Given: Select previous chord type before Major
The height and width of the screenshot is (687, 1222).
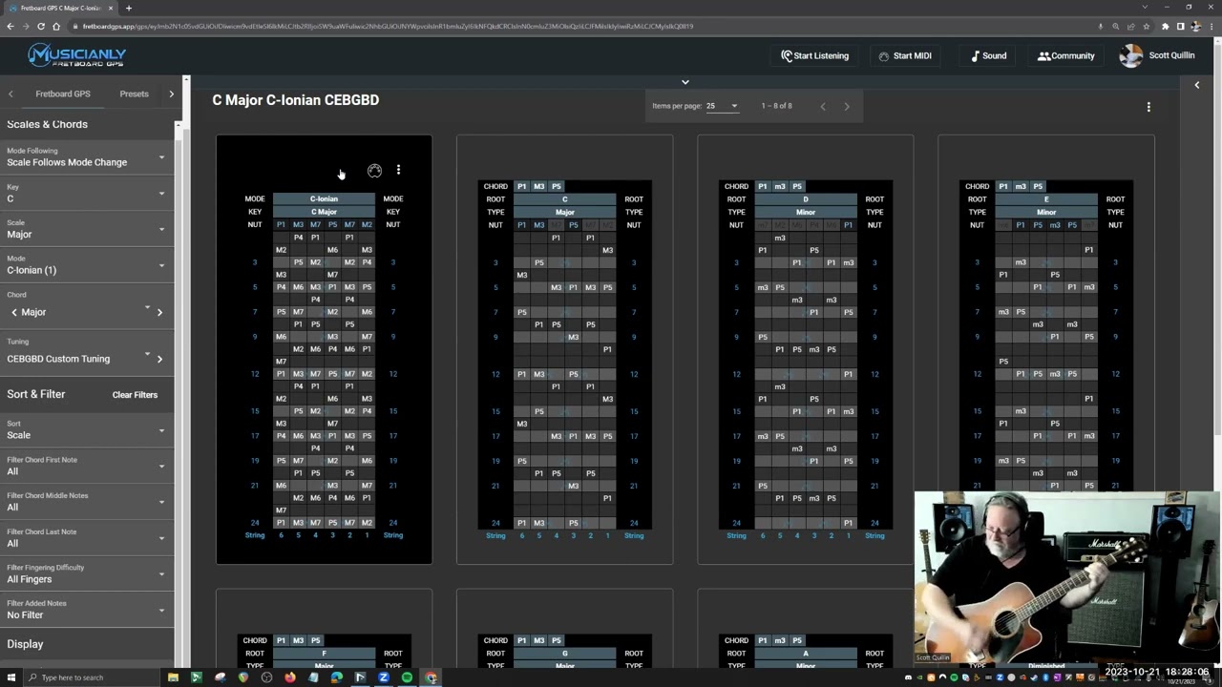Looking at the screenshot, I should point(14,312).
